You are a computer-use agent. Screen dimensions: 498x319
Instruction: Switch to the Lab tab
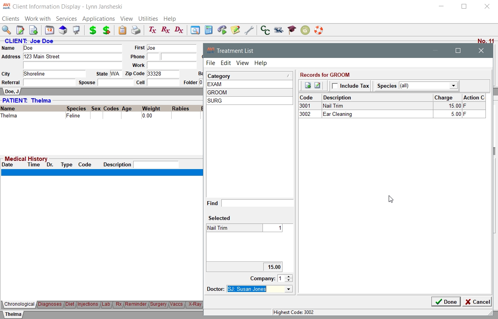[106, 304]
